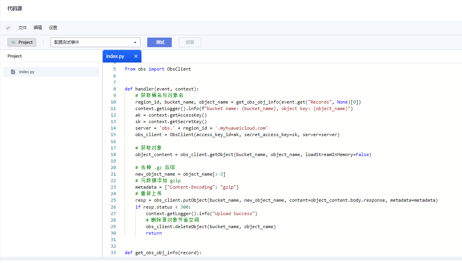Click the 测试 button
Screen dimensions: 462x263
(x=159, y=42)
